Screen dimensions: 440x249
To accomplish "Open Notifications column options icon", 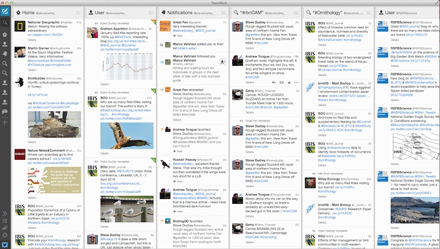I will point(224,13).
